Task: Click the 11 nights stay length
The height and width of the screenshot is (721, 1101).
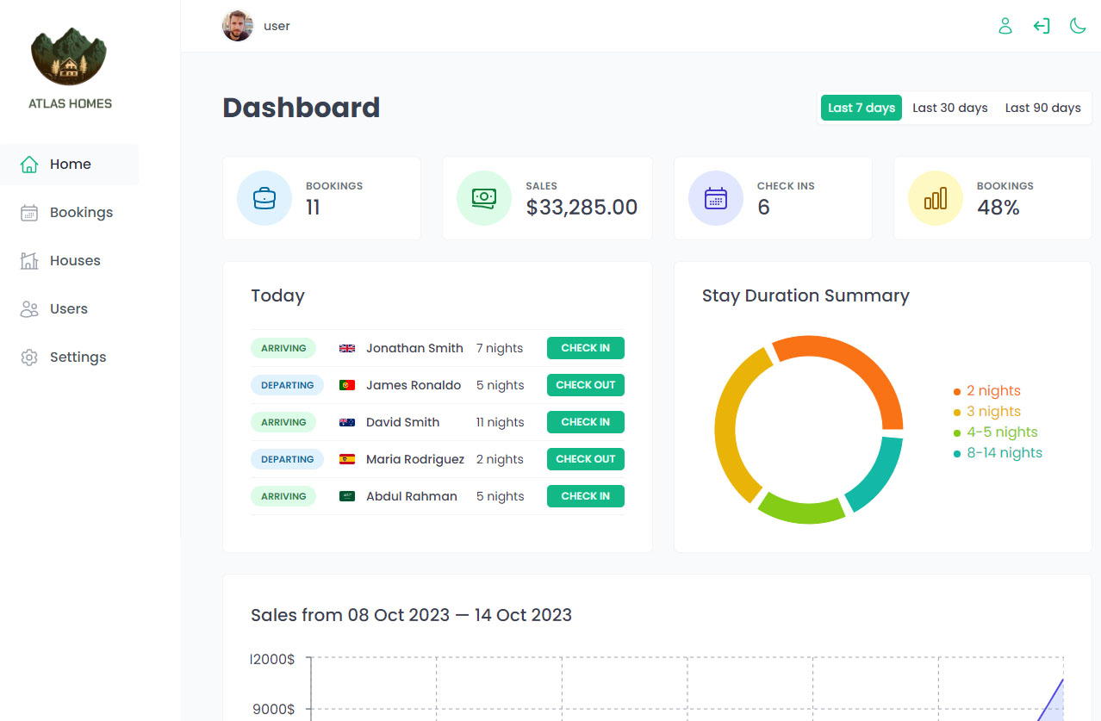Action: (x=501, y=422)
